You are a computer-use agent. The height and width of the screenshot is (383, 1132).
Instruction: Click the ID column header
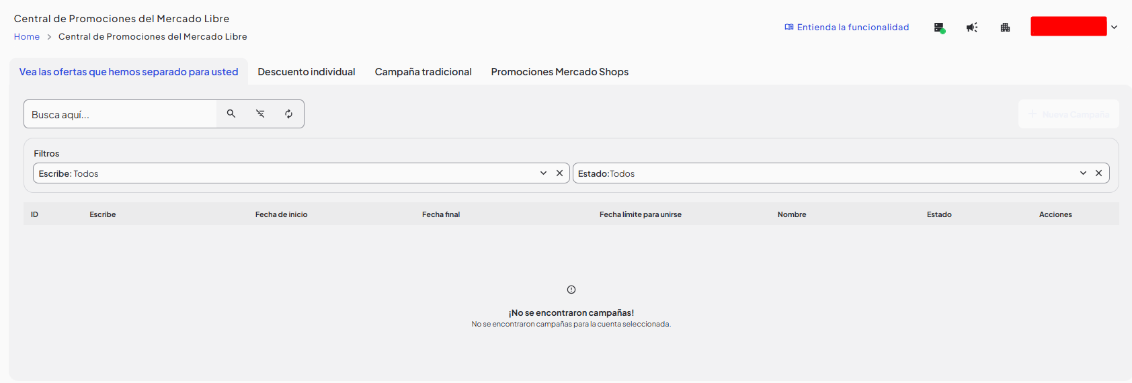(x=34, y=214)
